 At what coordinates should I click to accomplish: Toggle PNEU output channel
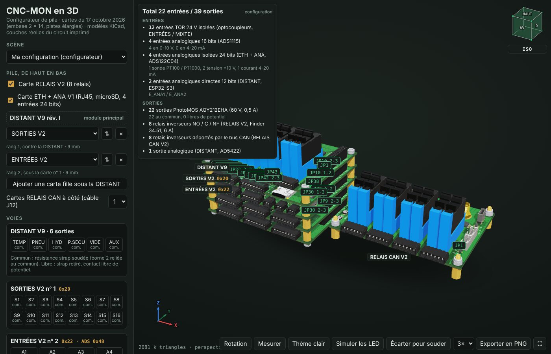(38, 244)
